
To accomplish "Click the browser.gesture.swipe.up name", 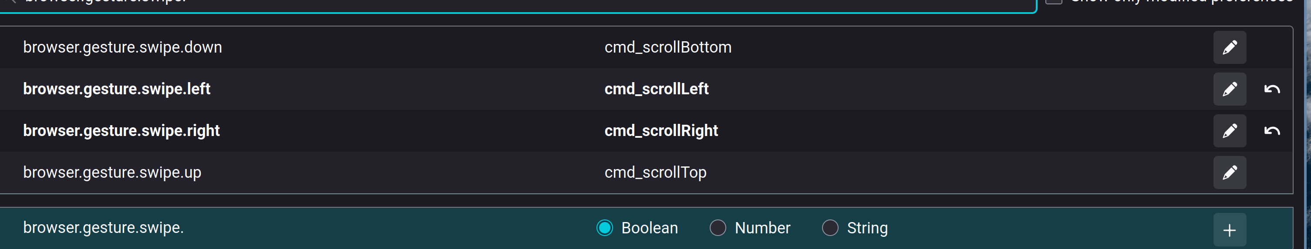I will pyautogui.click(x=112, y=172).
